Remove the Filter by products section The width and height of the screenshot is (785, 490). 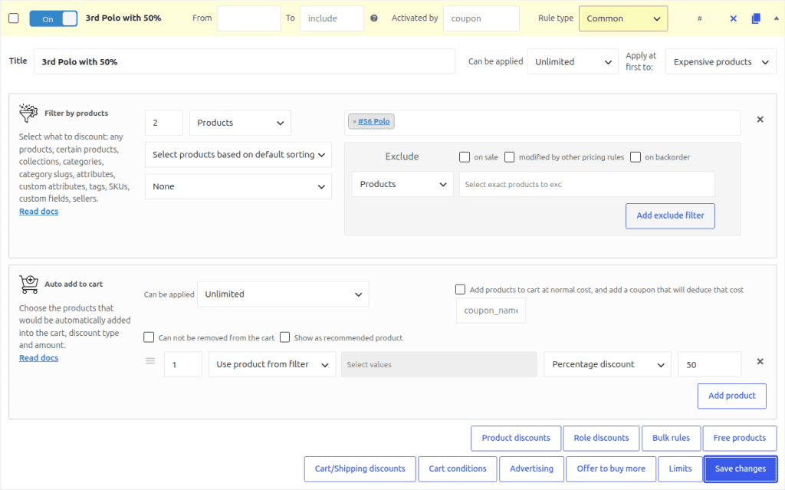pyautogui.click(x=760, y=120)
